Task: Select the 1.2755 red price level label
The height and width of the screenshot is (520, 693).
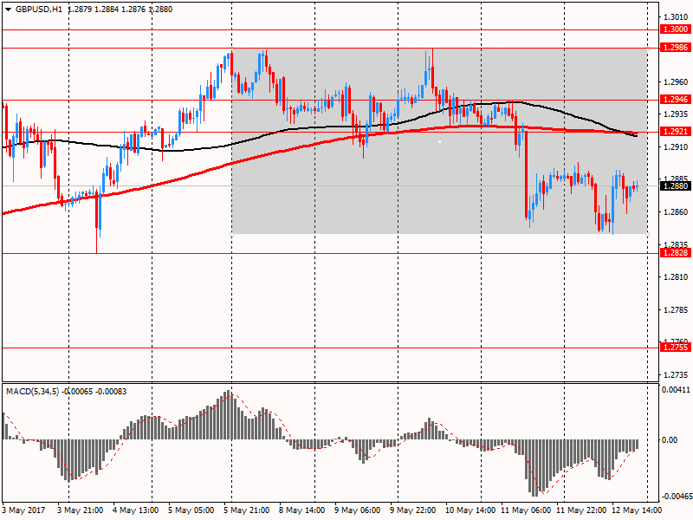Action: tap(676, 348)
